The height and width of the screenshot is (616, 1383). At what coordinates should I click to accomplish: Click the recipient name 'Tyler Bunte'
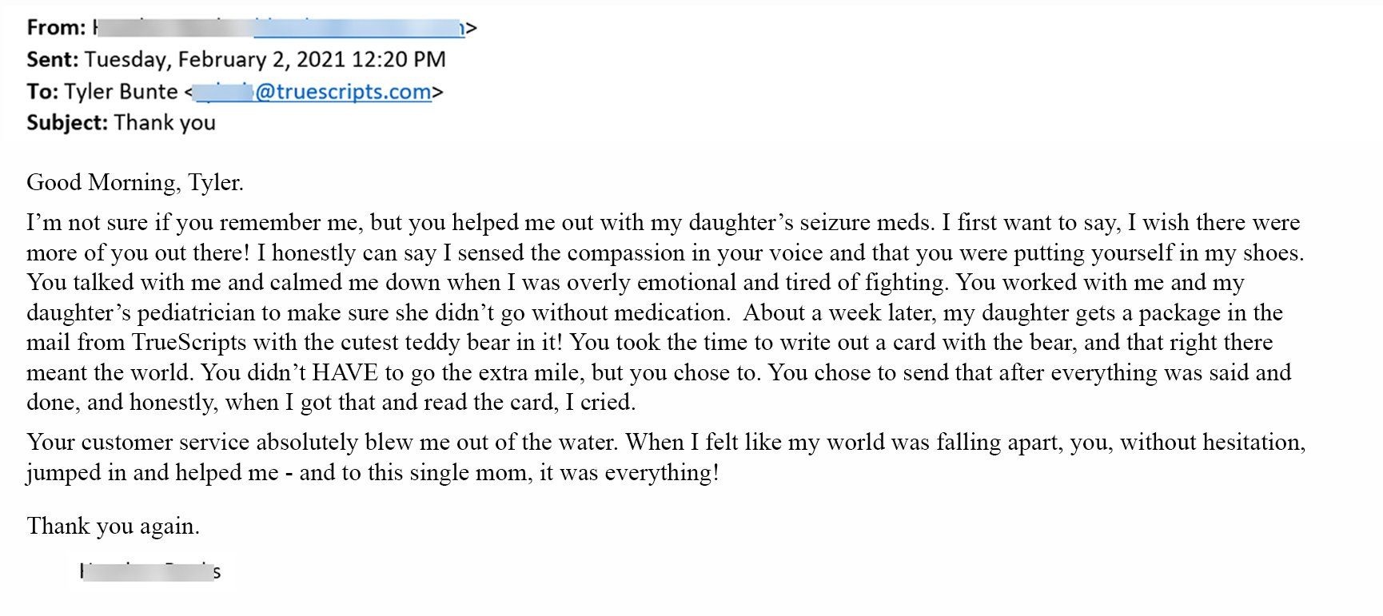(x=121, y=92)
